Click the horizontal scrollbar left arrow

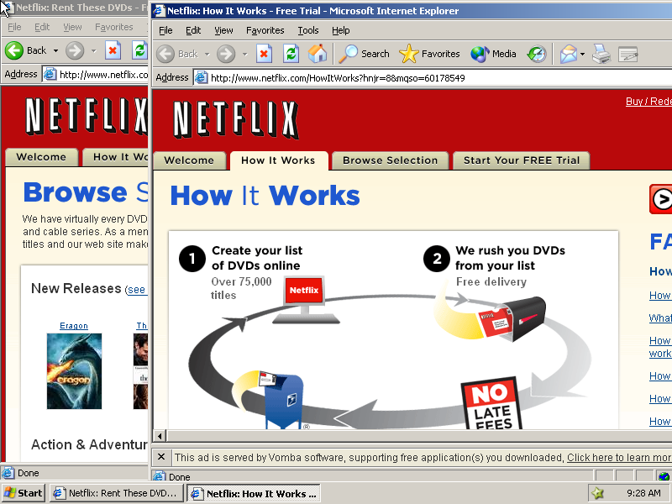[x=160, y=436]
